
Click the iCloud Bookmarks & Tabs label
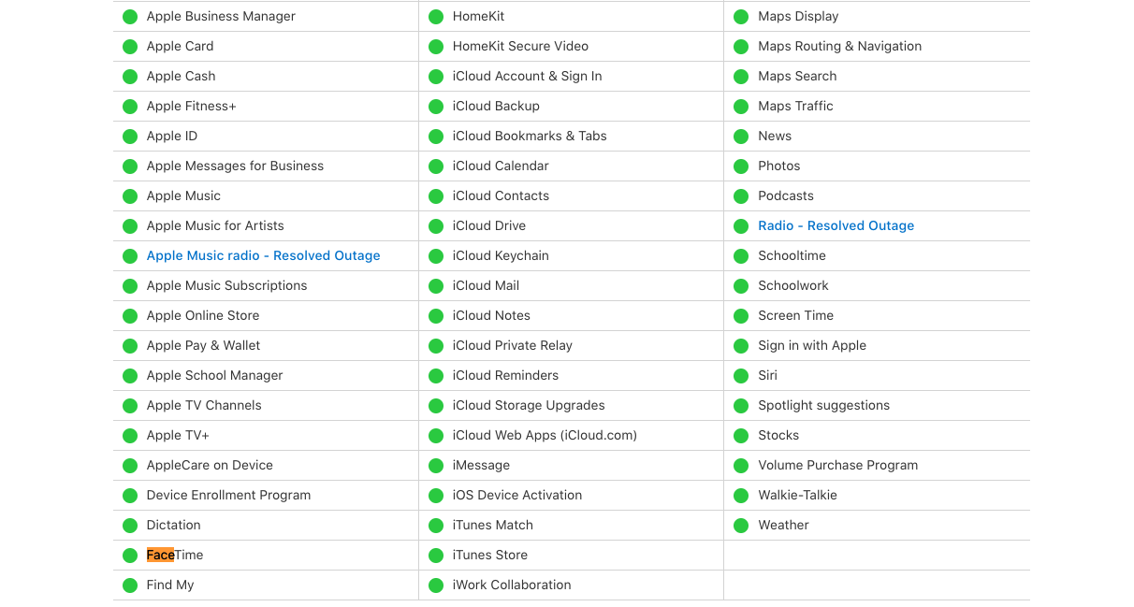tap(530, 136)
